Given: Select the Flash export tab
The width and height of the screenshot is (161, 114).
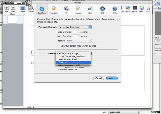Looking at the screenshot, I should pyautogui.click(x=90, y=10).
